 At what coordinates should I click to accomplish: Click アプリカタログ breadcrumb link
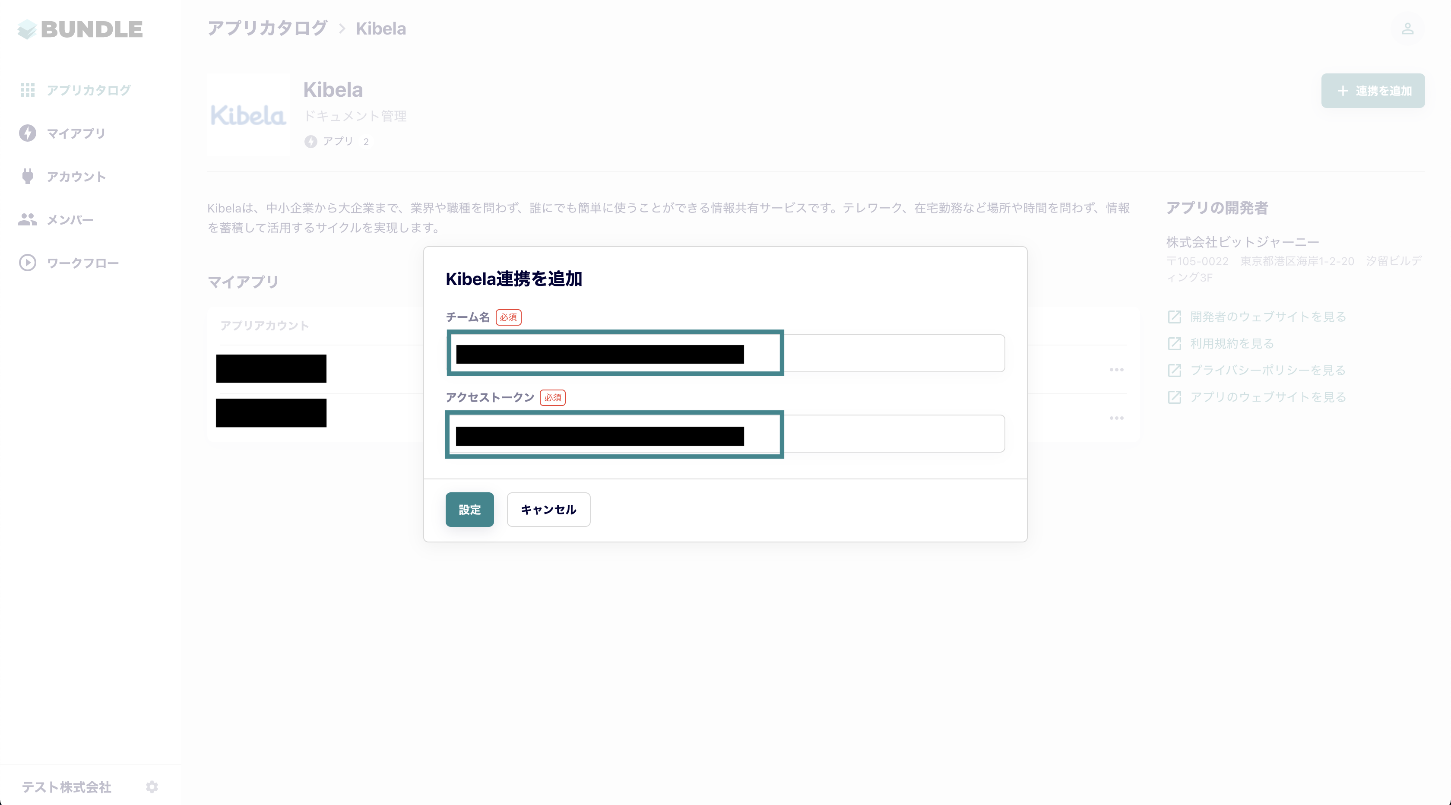(267, 28)
